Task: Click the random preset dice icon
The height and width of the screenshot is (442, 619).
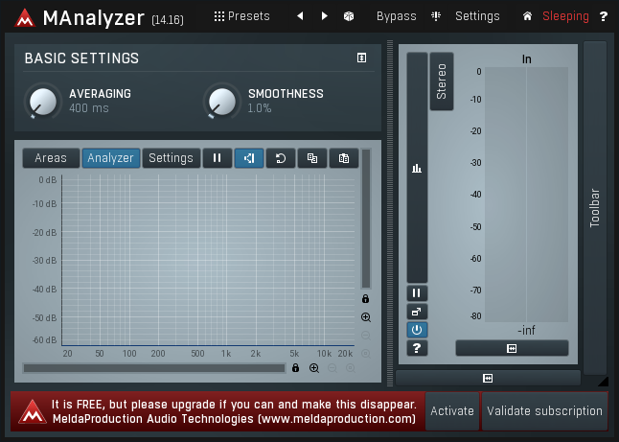Action: tap(349, 16)
